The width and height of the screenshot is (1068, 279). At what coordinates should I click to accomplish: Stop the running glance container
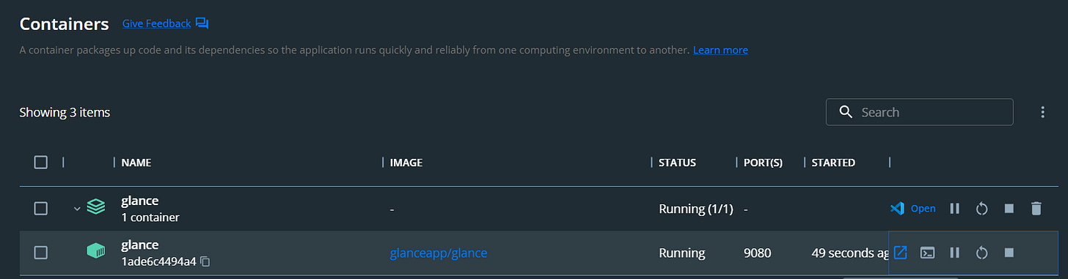[1009, 253]
